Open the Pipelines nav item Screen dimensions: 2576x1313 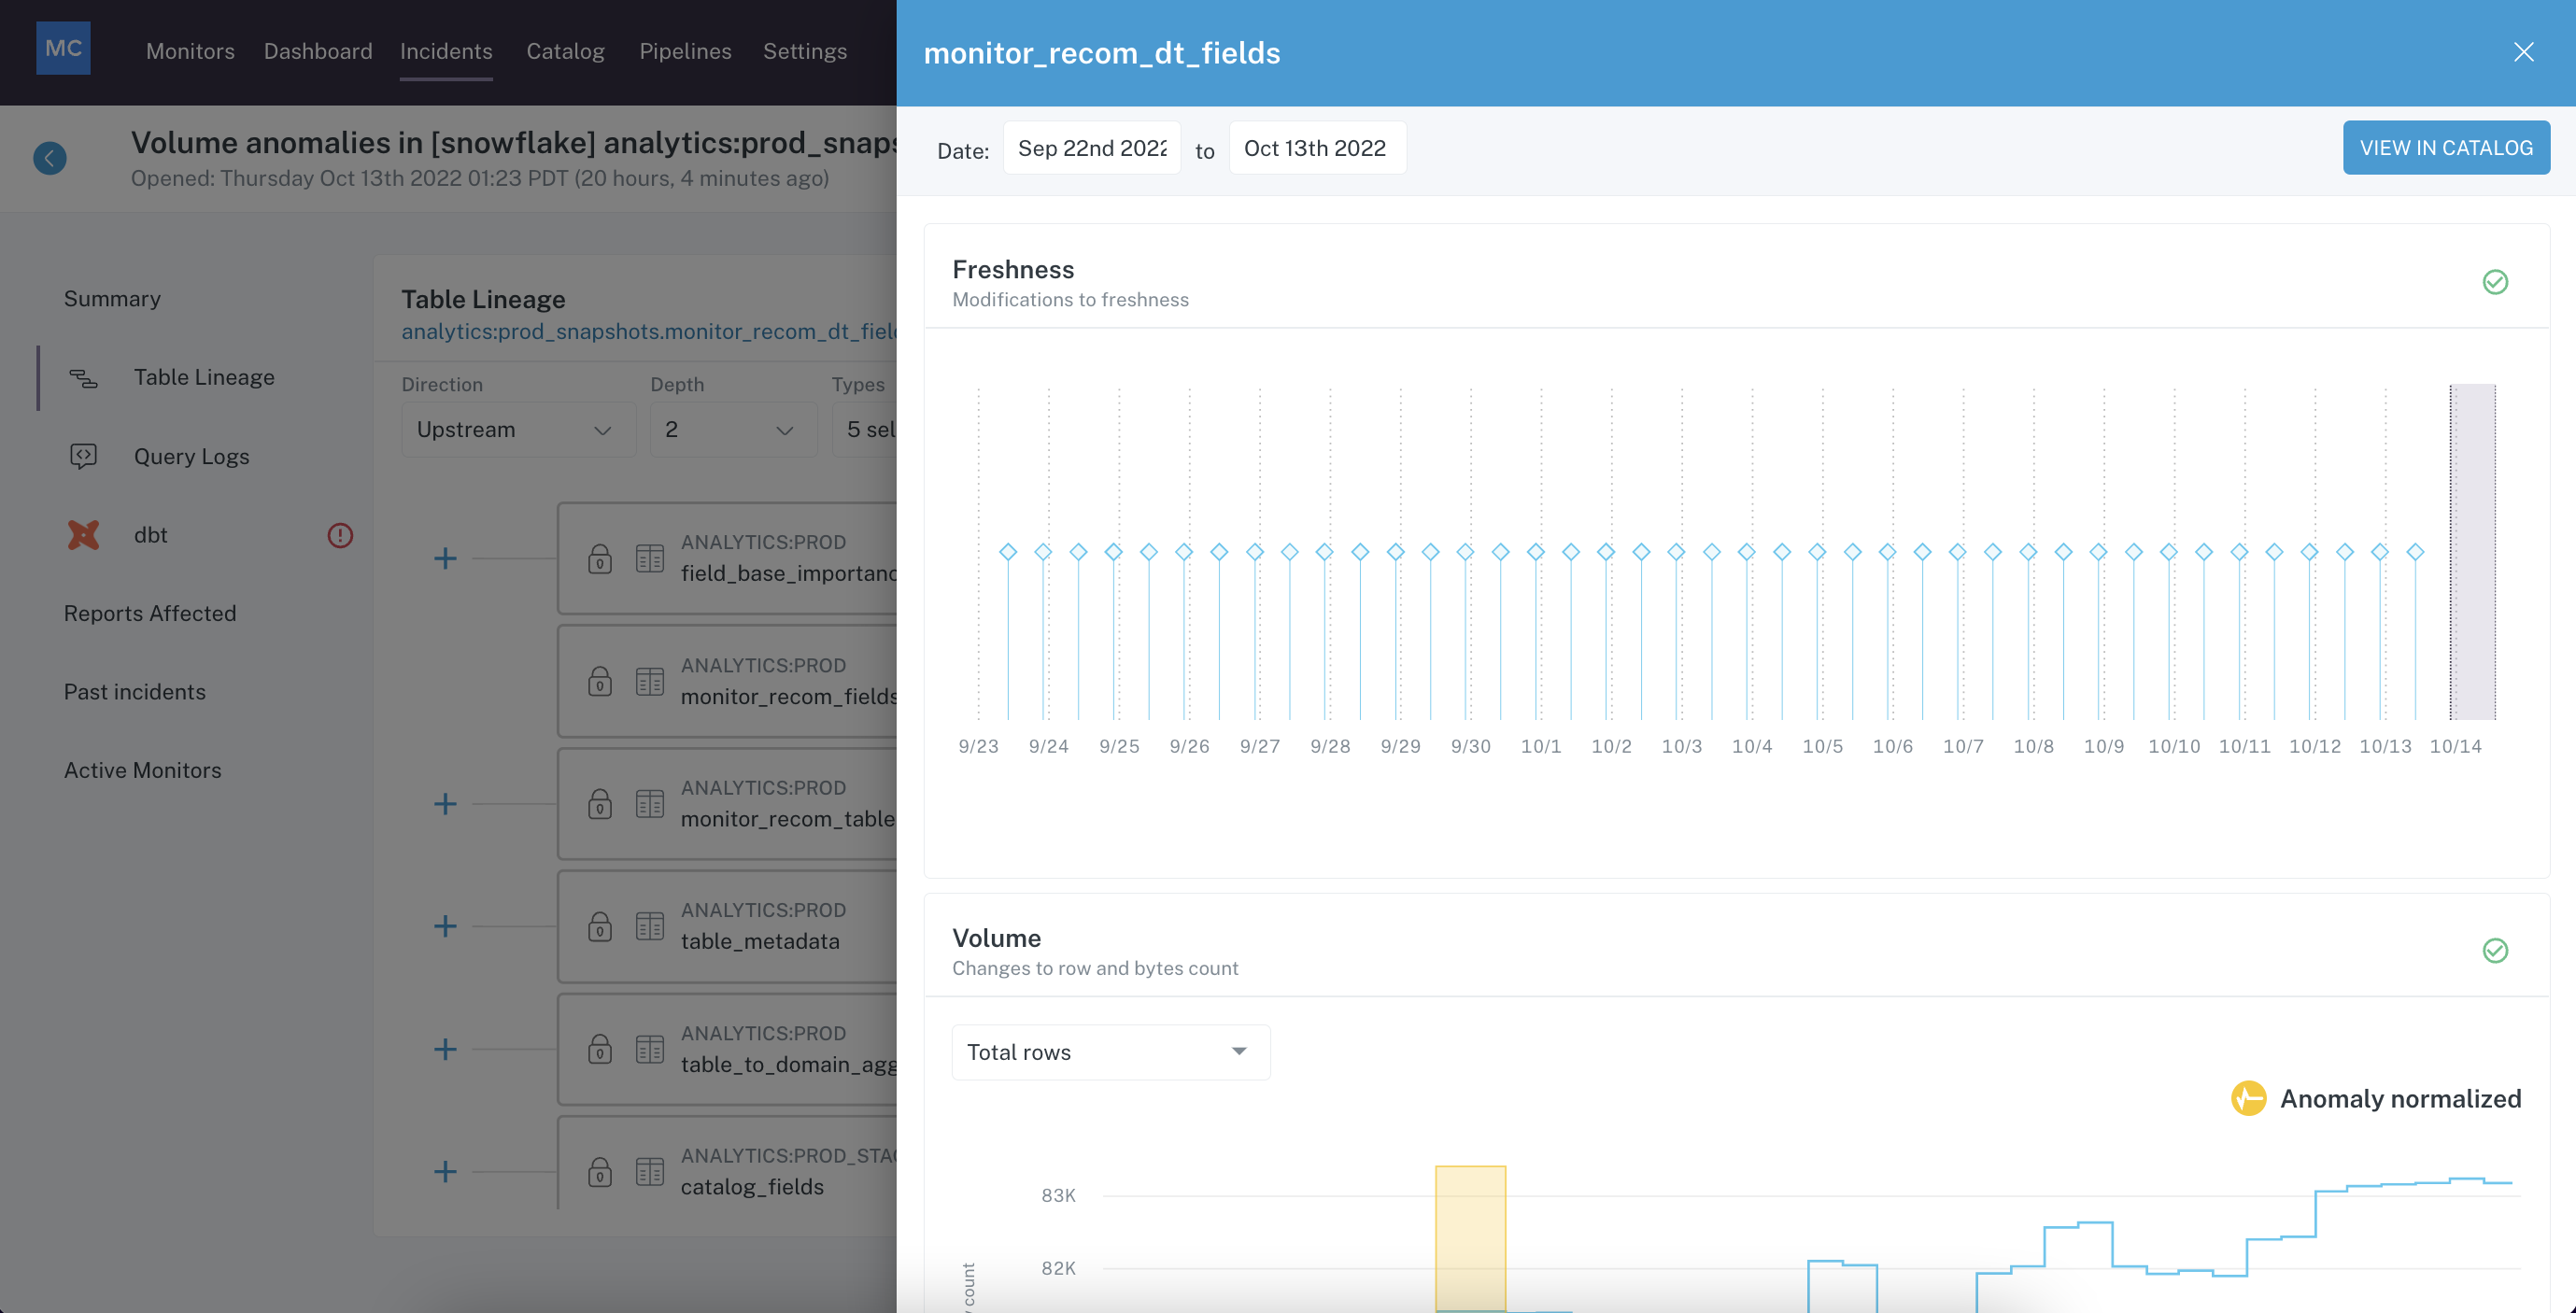(x=685, y=51)
